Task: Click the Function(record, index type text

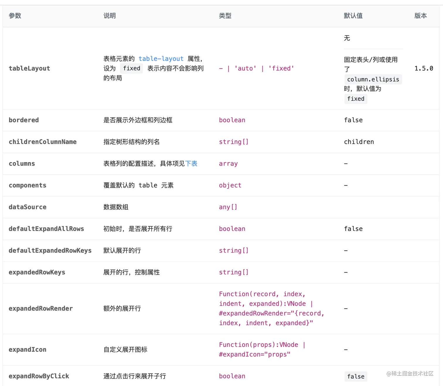Action: (x=272, y=309)
